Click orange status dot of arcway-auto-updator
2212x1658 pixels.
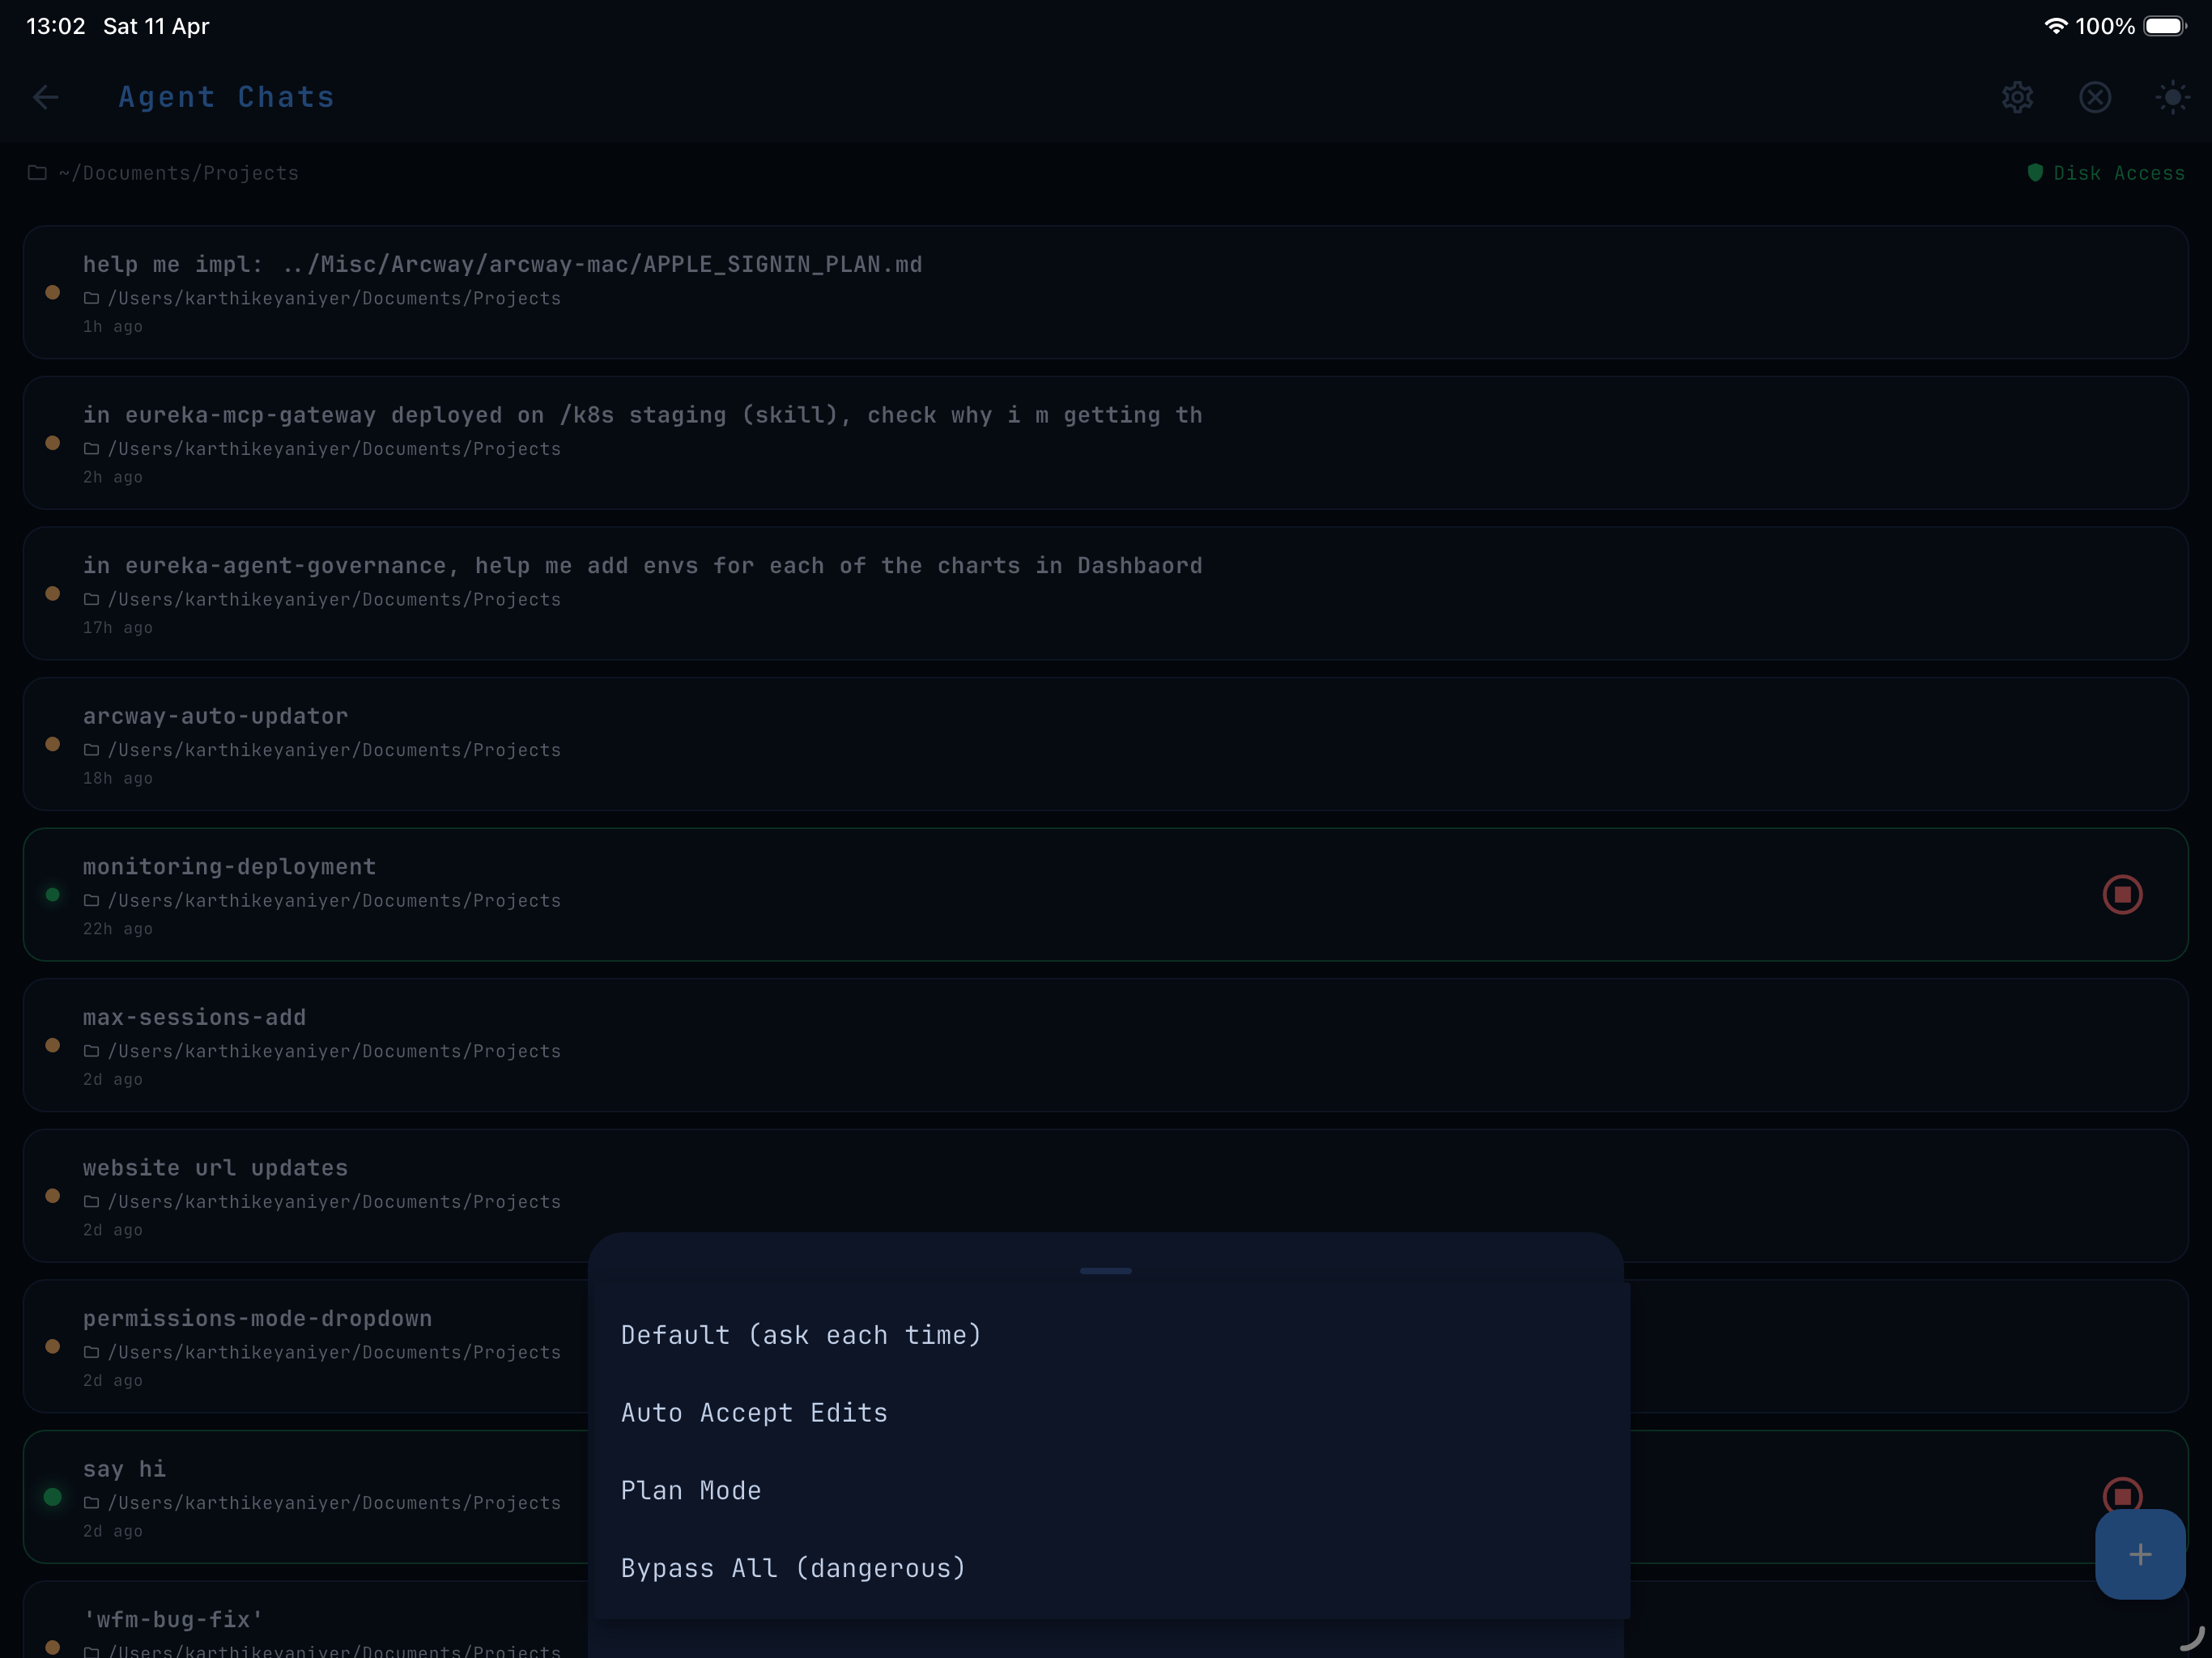[53, 744]
